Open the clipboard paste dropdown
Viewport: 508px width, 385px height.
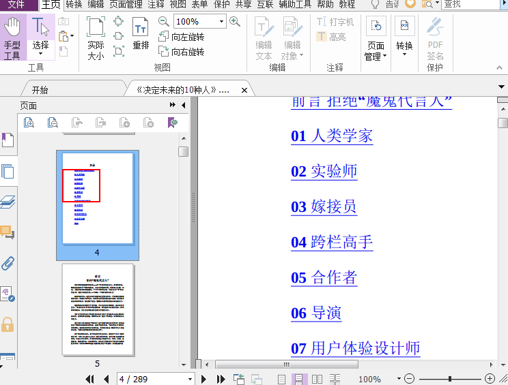[72, 36]
